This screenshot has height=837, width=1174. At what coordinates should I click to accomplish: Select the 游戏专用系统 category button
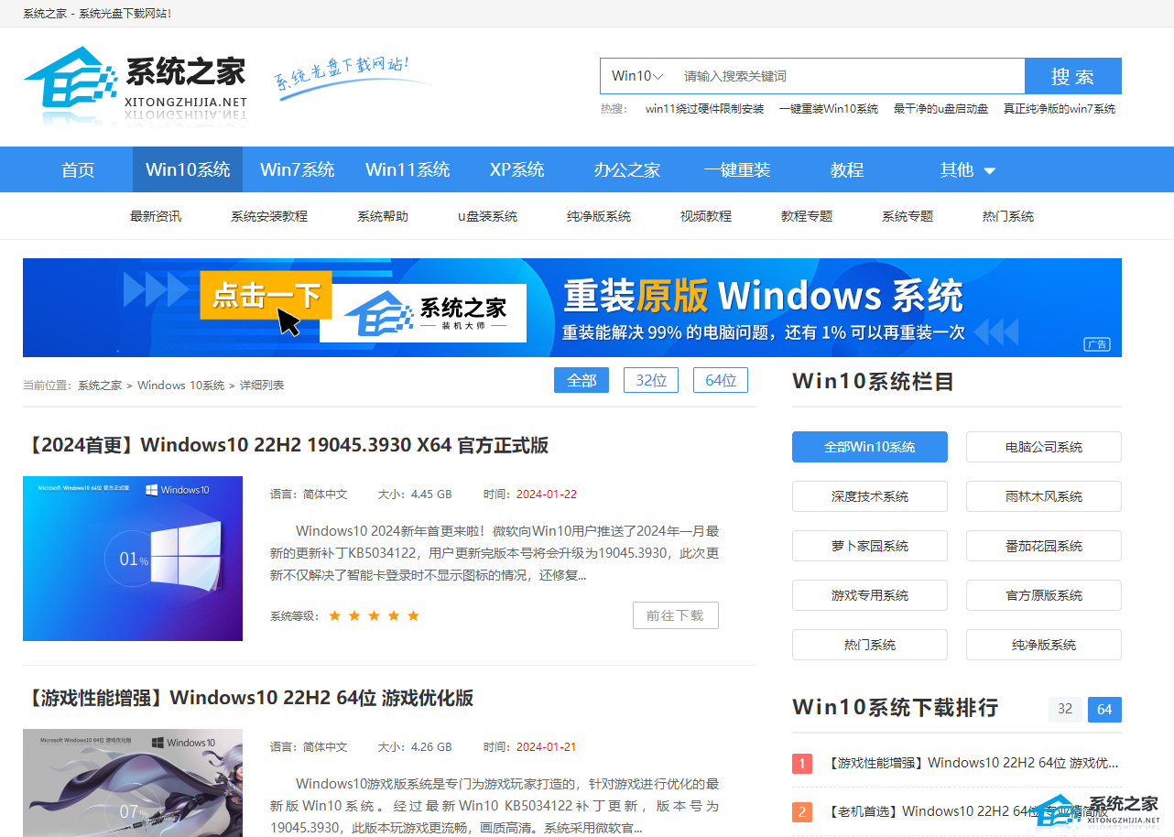click(x=870, y=595)
